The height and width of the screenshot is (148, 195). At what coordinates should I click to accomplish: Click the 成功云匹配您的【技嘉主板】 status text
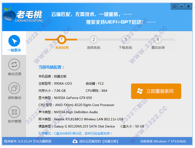[98, 141]
